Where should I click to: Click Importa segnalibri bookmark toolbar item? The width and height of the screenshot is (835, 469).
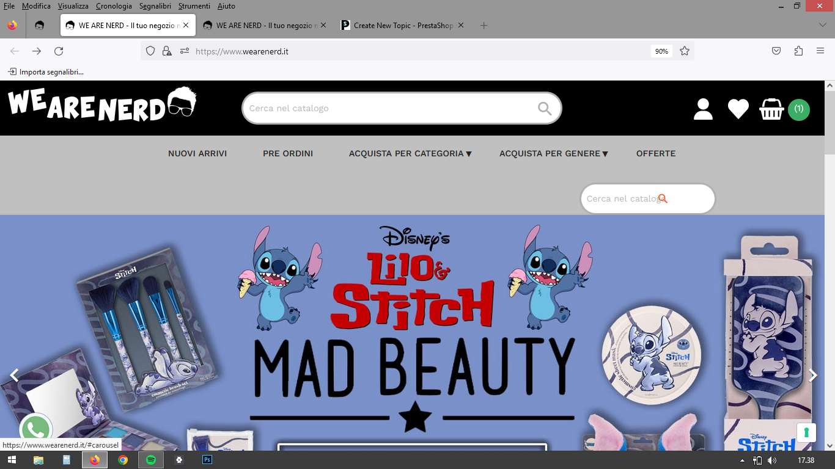[46, 72]
